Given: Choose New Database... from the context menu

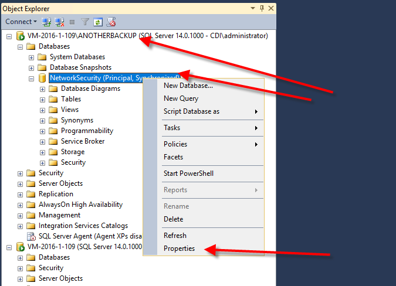Looking at the screenshot, I should click(188, 86).
